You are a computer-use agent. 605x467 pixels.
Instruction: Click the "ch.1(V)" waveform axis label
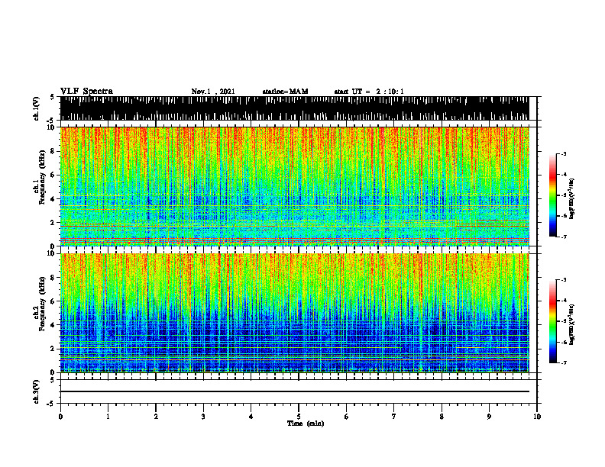37,108
